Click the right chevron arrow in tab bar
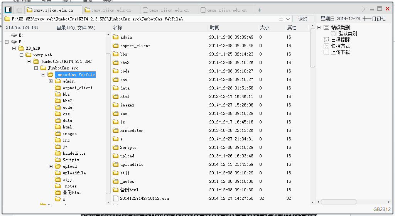The height and width of the screenshot is (216, 395). point(363,9)
